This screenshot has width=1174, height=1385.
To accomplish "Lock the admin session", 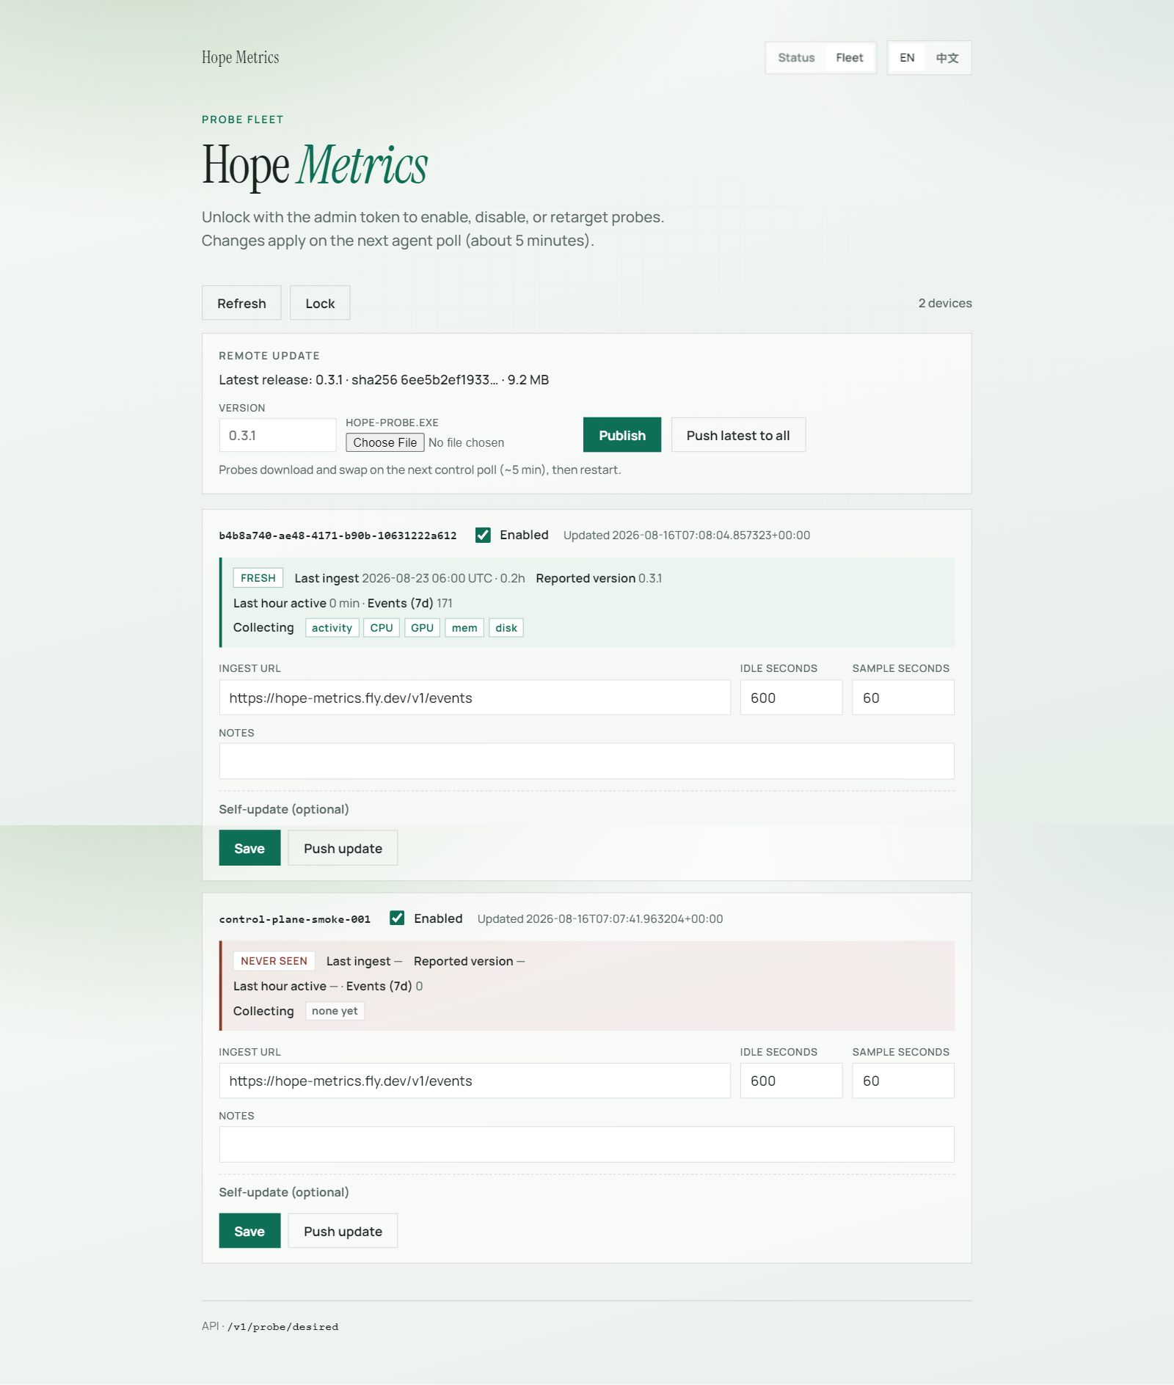I will [320, 303].
